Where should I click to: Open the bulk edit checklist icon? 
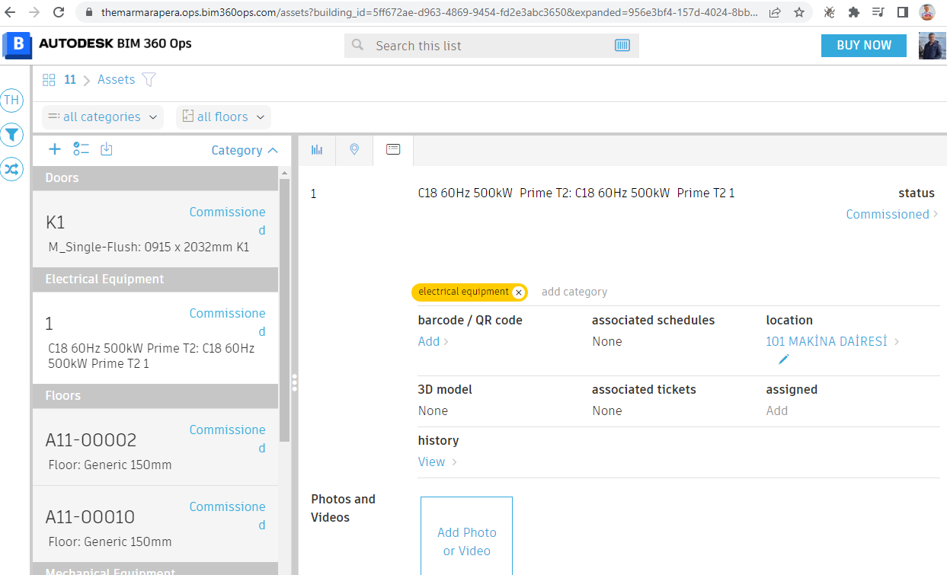pos(81,149)
